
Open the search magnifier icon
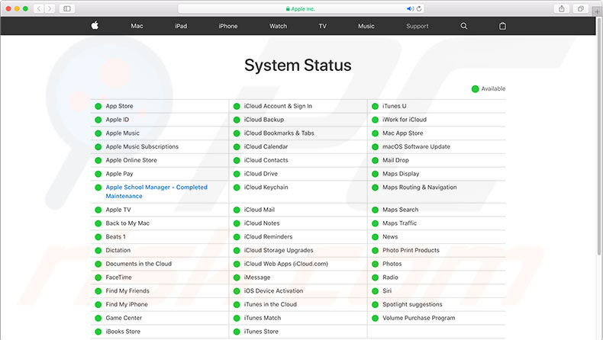pyautogui.click(x=464, y=26)
